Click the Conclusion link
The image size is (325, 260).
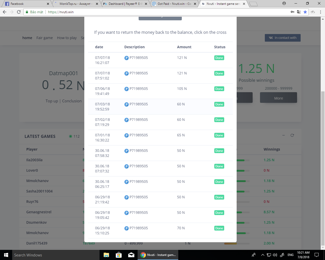click(x=72, y=101)
